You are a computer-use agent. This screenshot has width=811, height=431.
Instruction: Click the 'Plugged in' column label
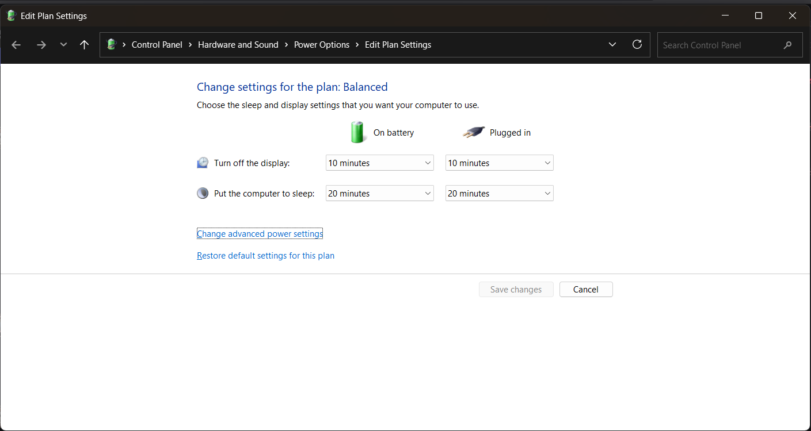[510, 133]
